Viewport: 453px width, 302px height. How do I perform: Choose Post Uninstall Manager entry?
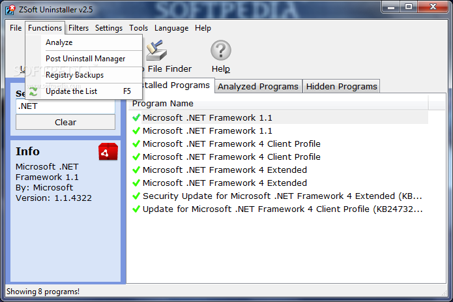pyautogui.click(x=84, y=59)
